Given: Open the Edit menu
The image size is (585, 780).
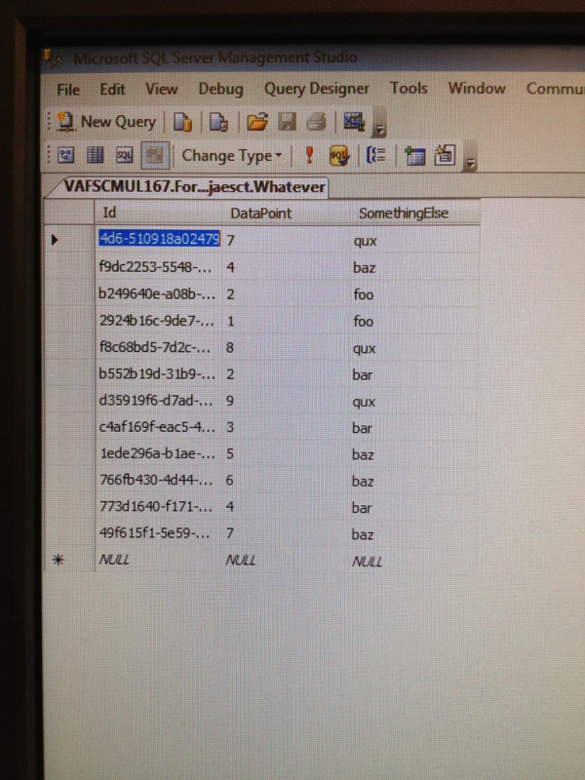Looking at the screenshot, I should (x=112, y=90).
